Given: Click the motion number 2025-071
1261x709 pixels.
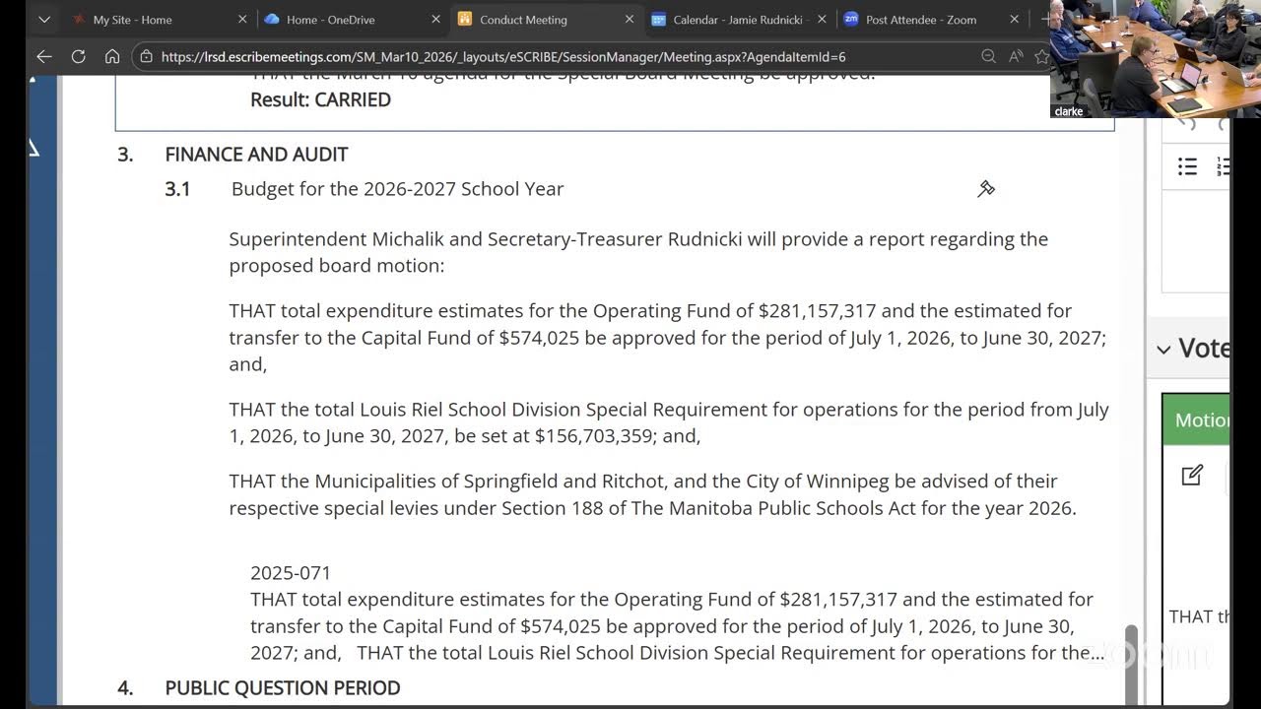Looking at the screenshot, I should tap(291, 573).
